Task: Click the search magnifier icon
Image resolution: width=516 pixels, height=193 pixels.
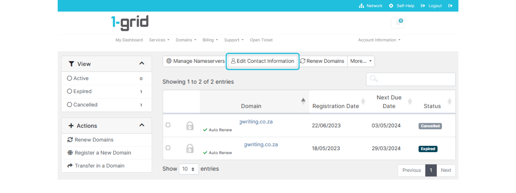Action: [x=374, y=79]
